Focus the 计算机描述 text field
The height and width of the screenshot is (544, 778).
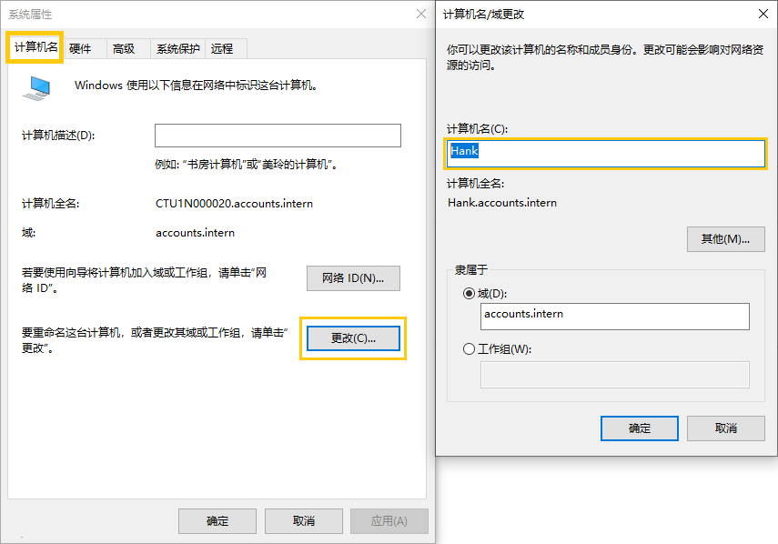coord(278,136)
